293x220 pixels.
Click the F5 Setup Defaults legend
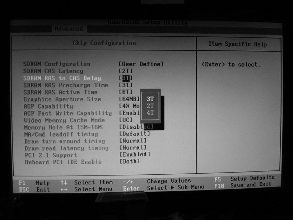[x=245, y=178]
